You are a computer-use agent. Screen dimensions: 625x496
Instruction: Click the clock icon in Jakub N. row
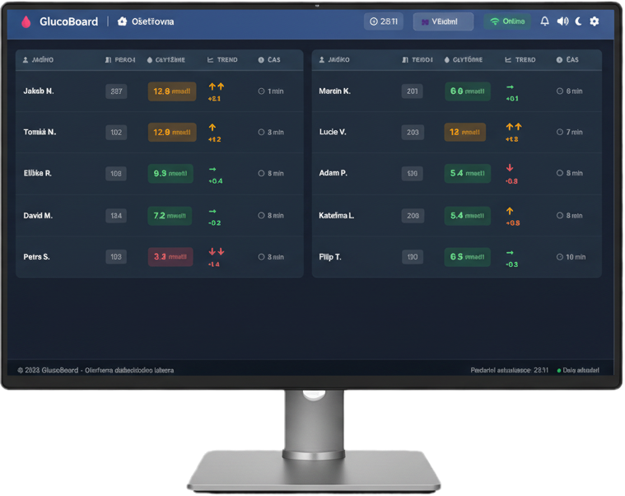[261, 91]
